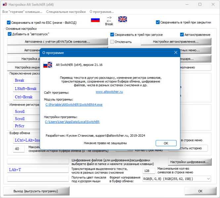Click Автозамена с учётом рЕгИсТрОв символов button

pos(57,42)
